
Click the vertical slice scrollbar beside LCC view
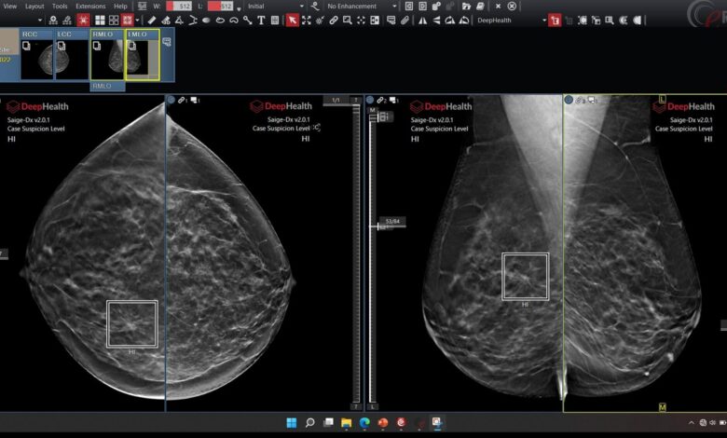click(356, 253)
